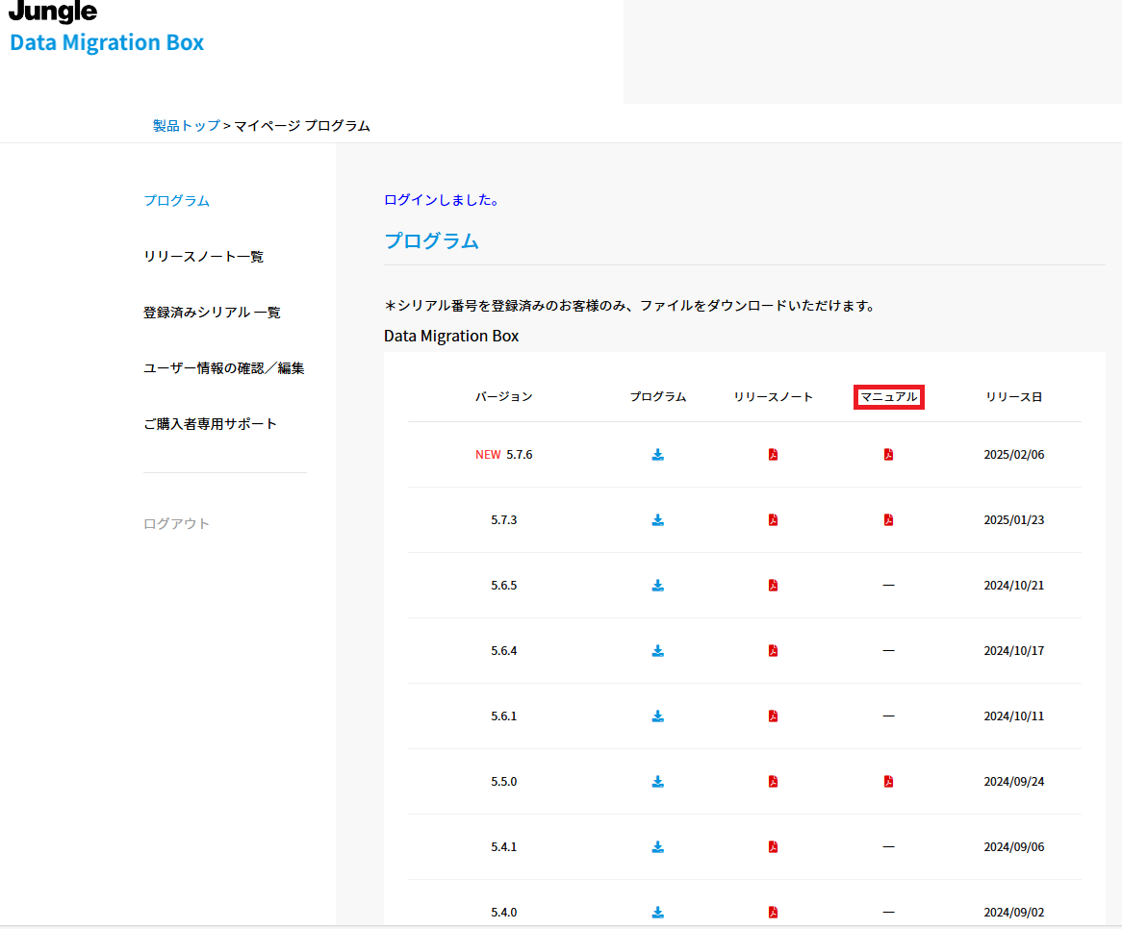Select プログラム in the sidebar menu
Image resolution: width=1122 pixels, height=929 pixels.
coord(176,201)
